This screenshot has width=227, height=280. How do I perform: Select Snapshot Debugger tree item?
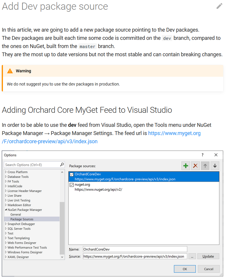(x=21, y=224)
